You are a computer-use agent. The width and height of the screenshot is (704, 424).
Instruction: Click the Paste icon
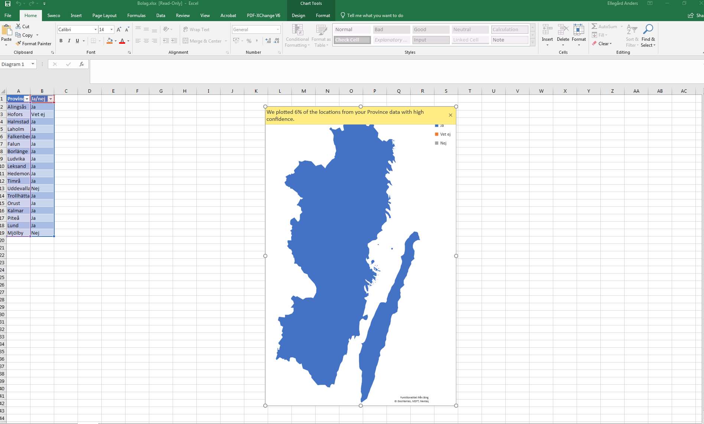6,30
